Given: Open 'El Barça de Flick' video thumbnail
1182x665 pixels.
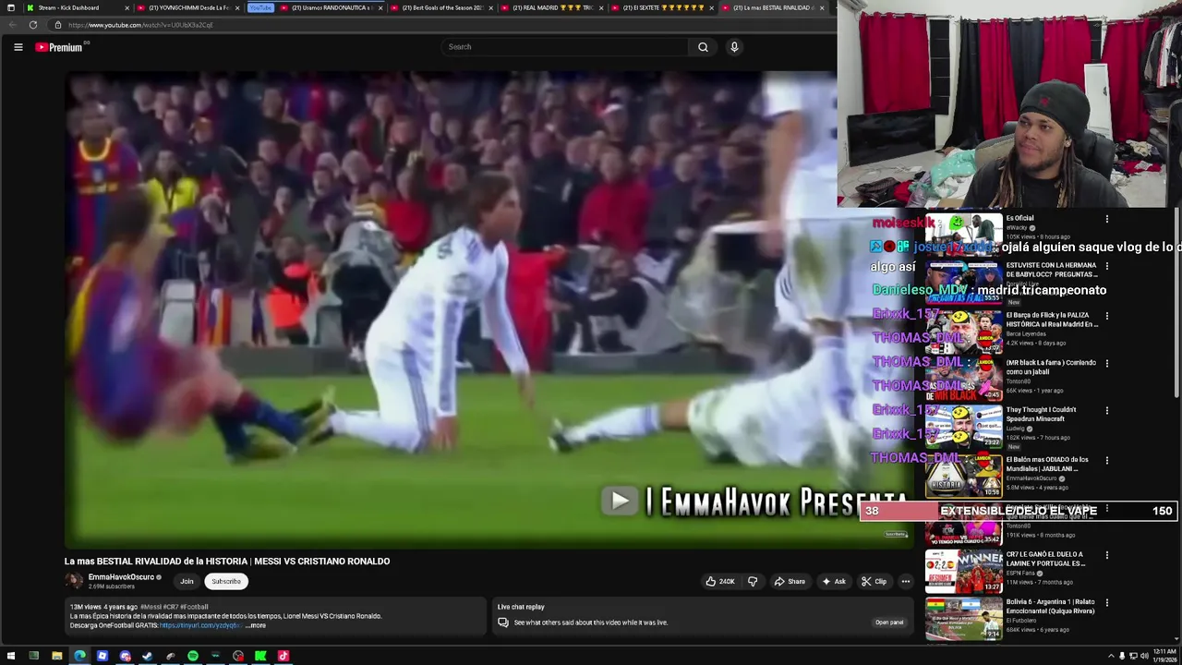Looking at the screenshot, I should (x=963, y=332).
